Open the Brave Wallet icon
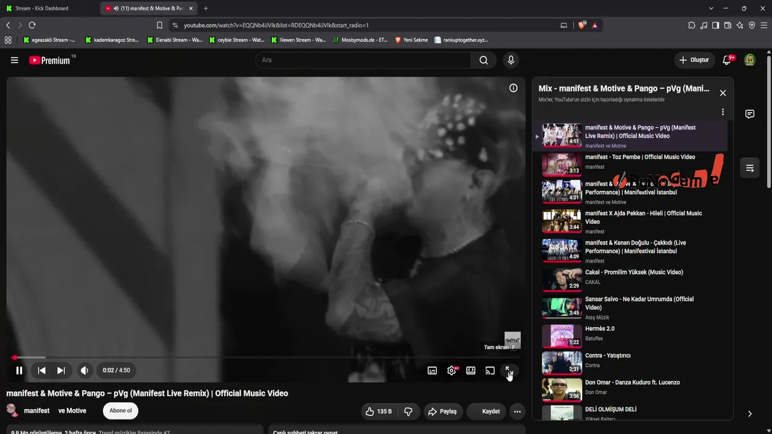This screenshot has height=434, width=772. 727,25
